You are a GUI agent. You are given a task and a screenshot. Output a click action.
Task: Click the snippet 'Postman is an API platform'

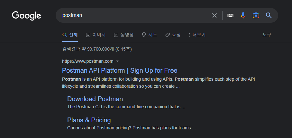coord(159,83)
